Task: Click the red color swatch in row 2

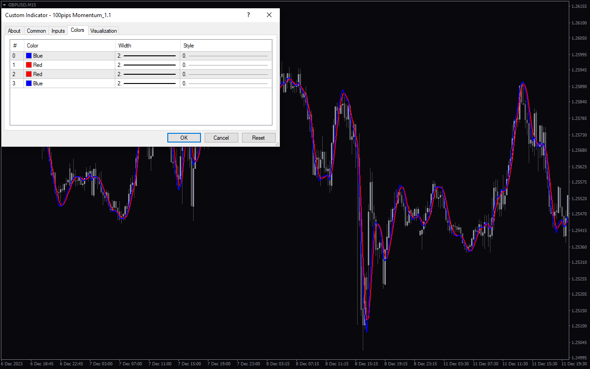Action: pos(29,74)
